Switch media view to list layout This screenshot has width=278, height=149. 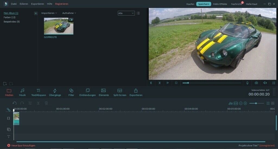pyautogui.click(x=138, y=13)
